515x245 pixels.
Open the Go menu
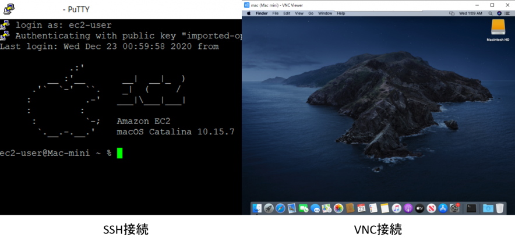pyautogui.click(x=311, y=13)
